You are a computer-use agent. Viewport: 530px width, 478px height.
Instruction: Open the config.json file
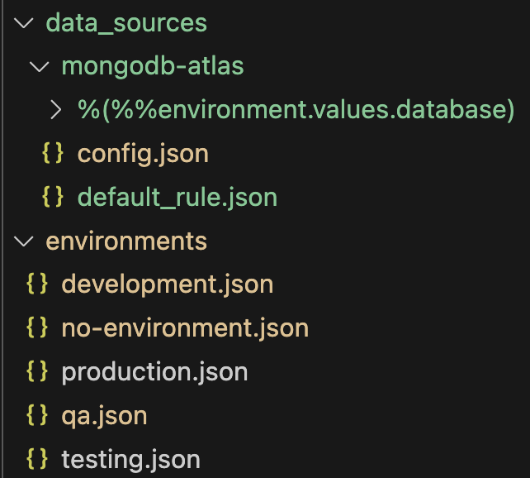(x=143, y=154)
